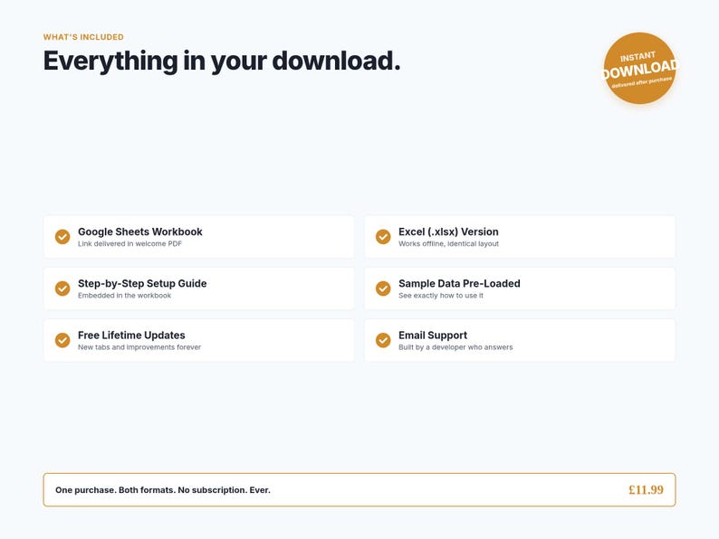Click the checkmark icon beside Step-by-Step Setup Guide
Image resolution: width=719 pixels, height=539 pixels.
point(62,288)
